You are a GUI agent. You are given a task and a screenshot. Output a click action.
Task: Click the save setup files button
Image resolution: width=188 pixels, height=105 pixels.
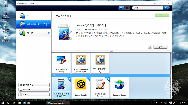click(34, 85)
